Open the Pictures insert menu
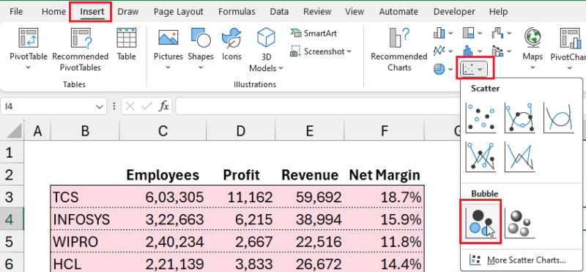This screenshot has height=272, width=586. [168, 48]
